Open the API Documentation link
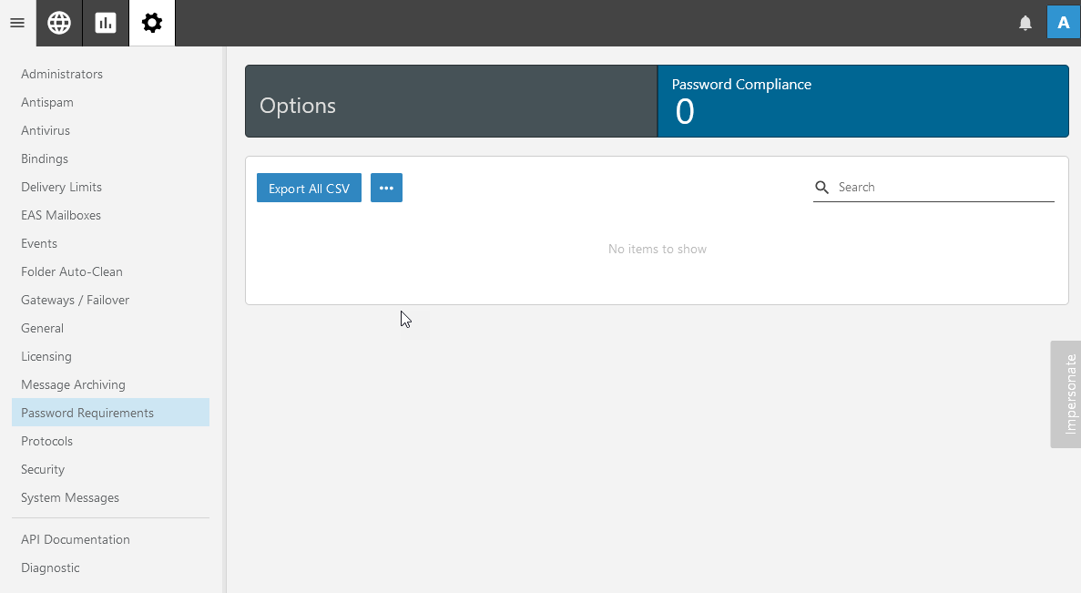This screenshot has height=593, width=1081. click(76, 539)
